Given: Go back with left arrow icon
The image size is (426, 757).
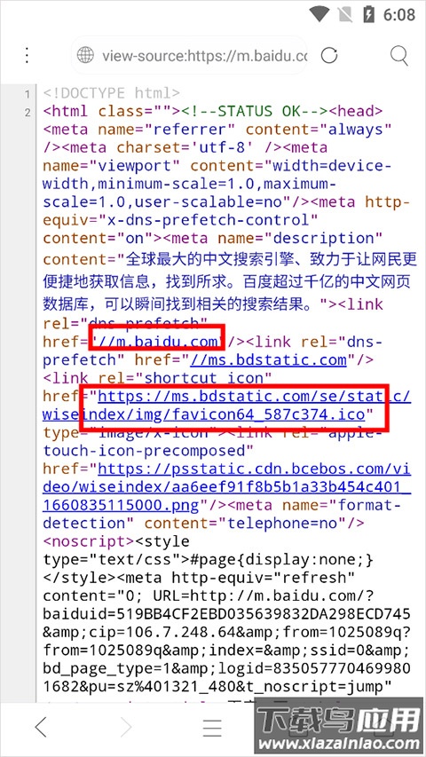Looking at the screenshot, I should click(41, 727).
